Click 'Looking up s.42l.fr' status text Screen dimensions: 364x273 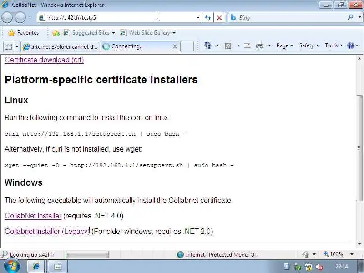32,255
